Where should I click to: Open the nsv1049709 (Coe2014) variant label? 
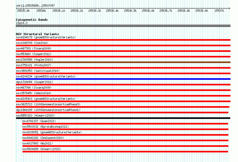pyautogui.click(x=32, y=43)
